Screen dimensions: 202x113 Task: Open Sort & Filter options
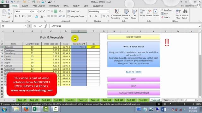click(178, 14)
